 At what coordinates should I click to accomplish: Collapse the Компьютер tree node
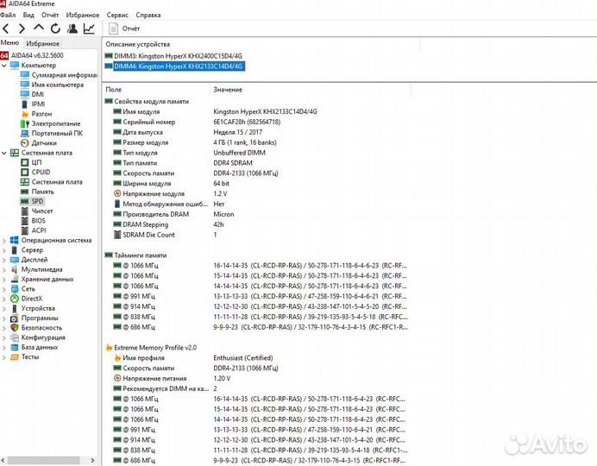(4, 66)
